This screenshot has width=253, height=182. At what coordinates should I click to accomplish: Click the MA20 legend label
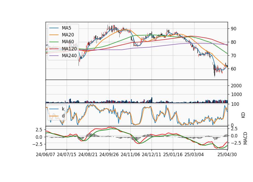[x=68, y=35]
